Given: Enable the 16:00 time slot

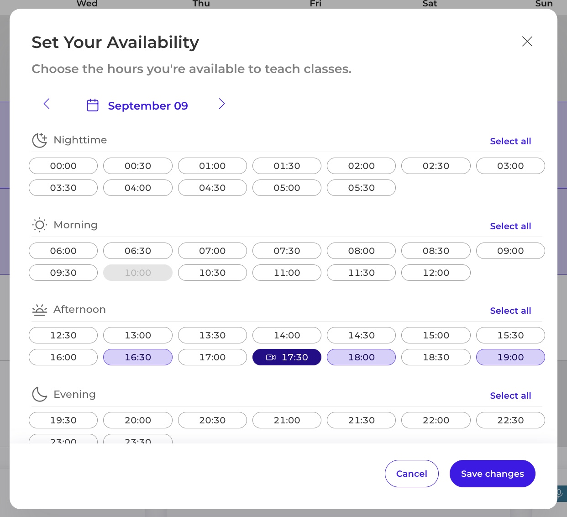Looking at the screenshot, I should pyautogui.click(x=63, y=357).
